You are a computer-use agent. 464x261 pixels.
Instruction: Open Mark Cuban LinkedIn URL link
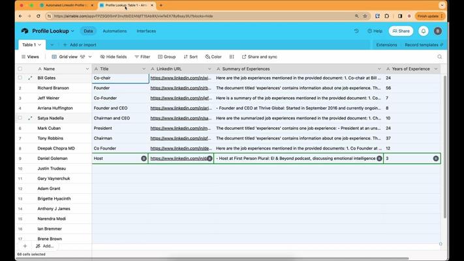point(181,128)
